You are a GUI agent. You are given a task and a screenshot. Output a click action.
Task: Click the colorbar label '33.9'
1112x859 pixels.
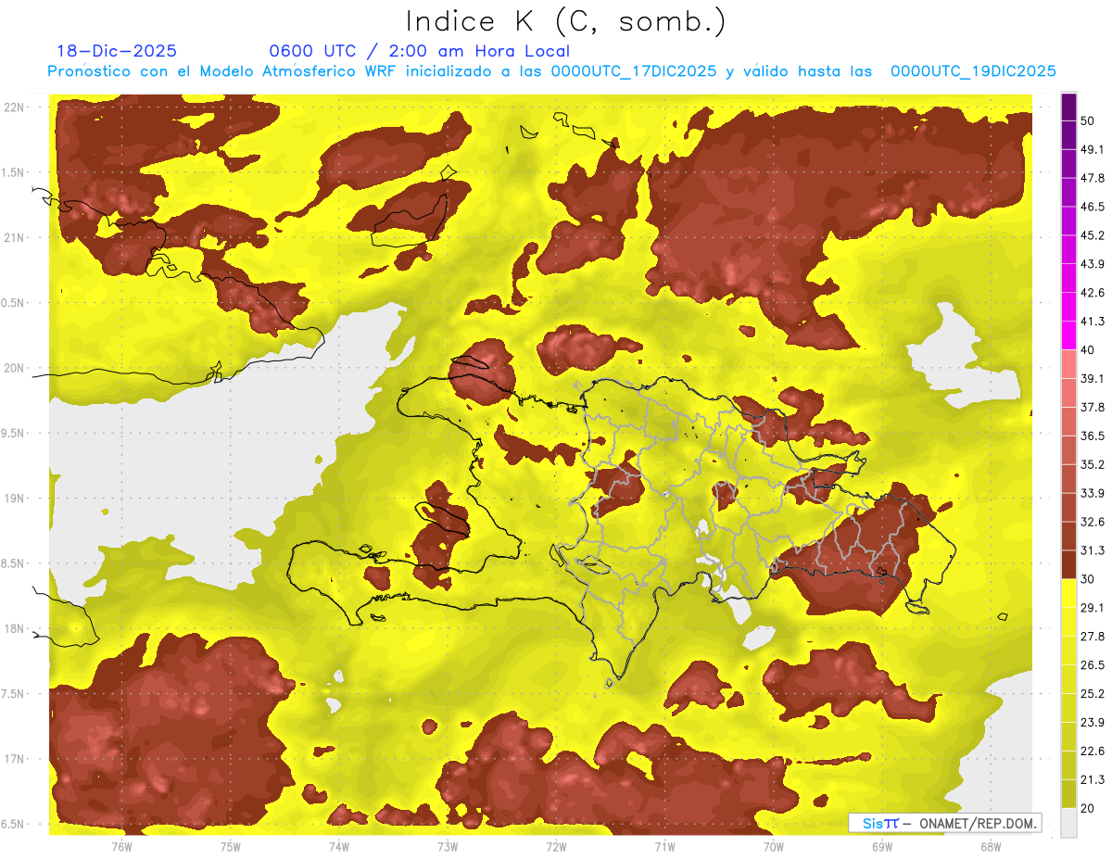pyautogui.click(x=1092, y=493)
